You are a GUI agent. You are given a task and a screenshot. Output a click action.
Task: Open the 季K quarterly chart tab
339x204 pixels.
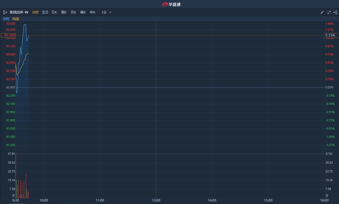pos(83,12)
